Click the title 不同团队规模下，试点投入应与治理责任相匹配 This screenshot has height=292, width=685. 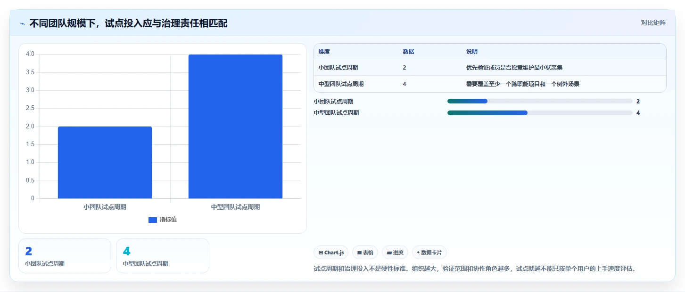tap(129, 24)
